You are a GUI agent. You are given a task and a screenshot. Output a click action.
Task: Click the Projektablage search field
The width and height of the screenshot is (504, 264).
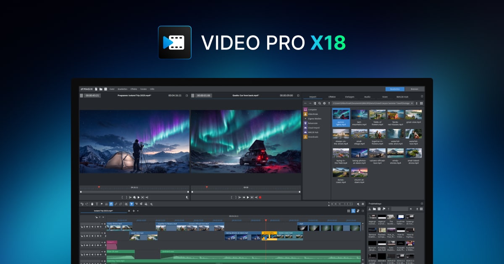coord(399,209)
